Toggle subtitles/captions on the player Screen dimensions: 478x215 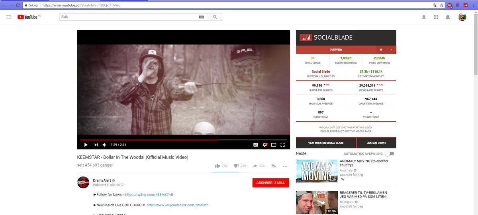(x=256, y=145)
